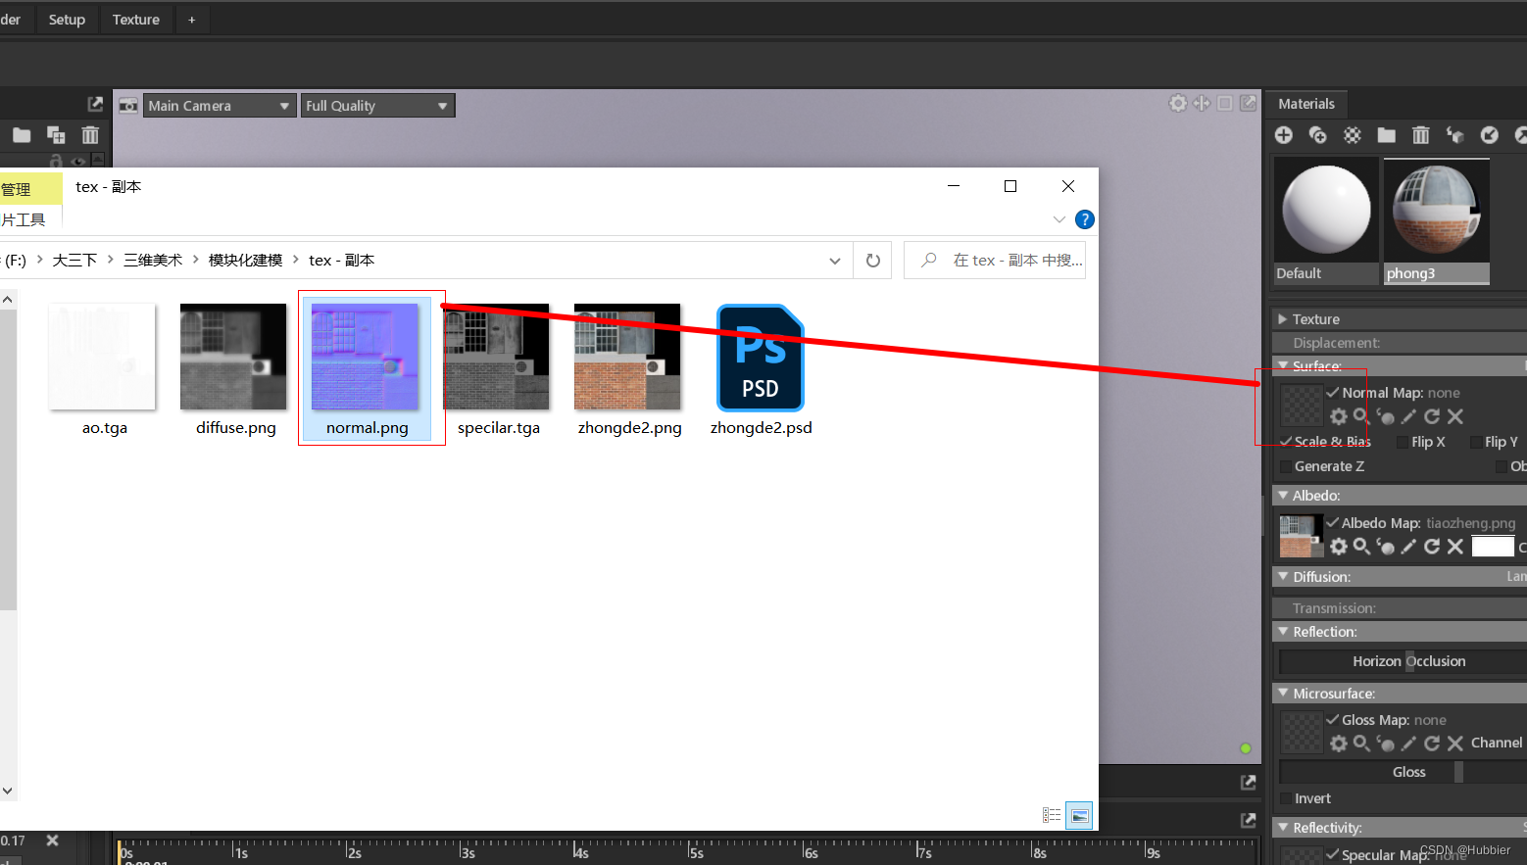Switch to the Texture tab

135,19
